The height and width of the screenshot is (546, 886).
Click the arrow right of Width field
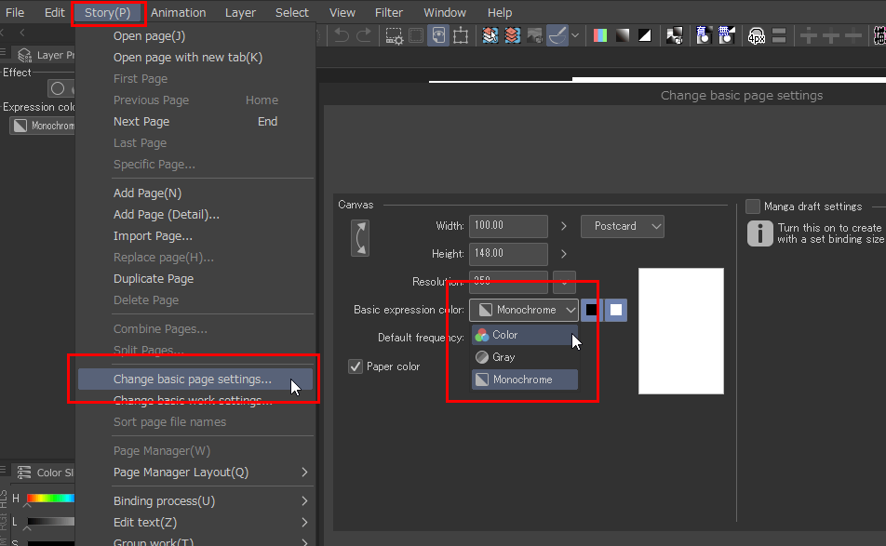point(563,226)
